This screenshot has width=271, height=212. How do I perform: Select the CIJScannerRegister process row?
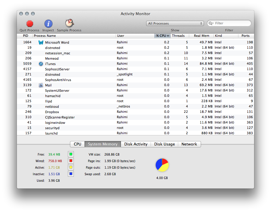pos(135,117)
